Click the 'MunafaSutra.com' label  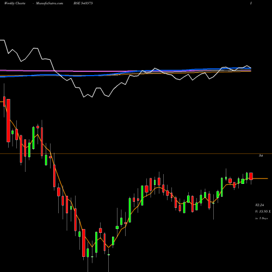[50, 3]
